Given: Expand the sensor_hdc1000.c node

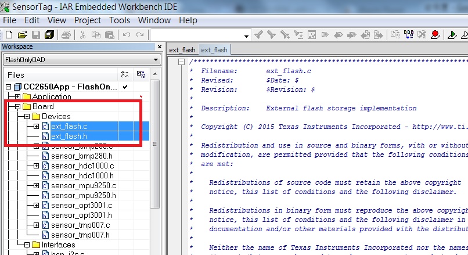Looking at the screenshot, I should tap(36, 166).
